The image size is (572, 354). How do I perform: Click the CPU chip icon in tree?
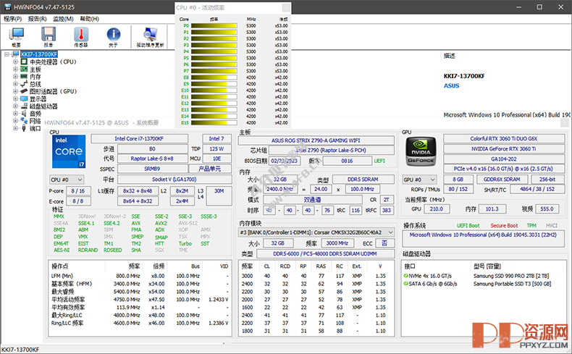pos(24,62)
